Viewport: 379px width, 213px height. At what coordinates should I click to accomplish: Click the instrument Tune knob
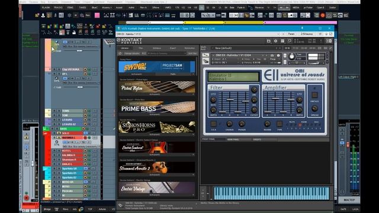292,57
